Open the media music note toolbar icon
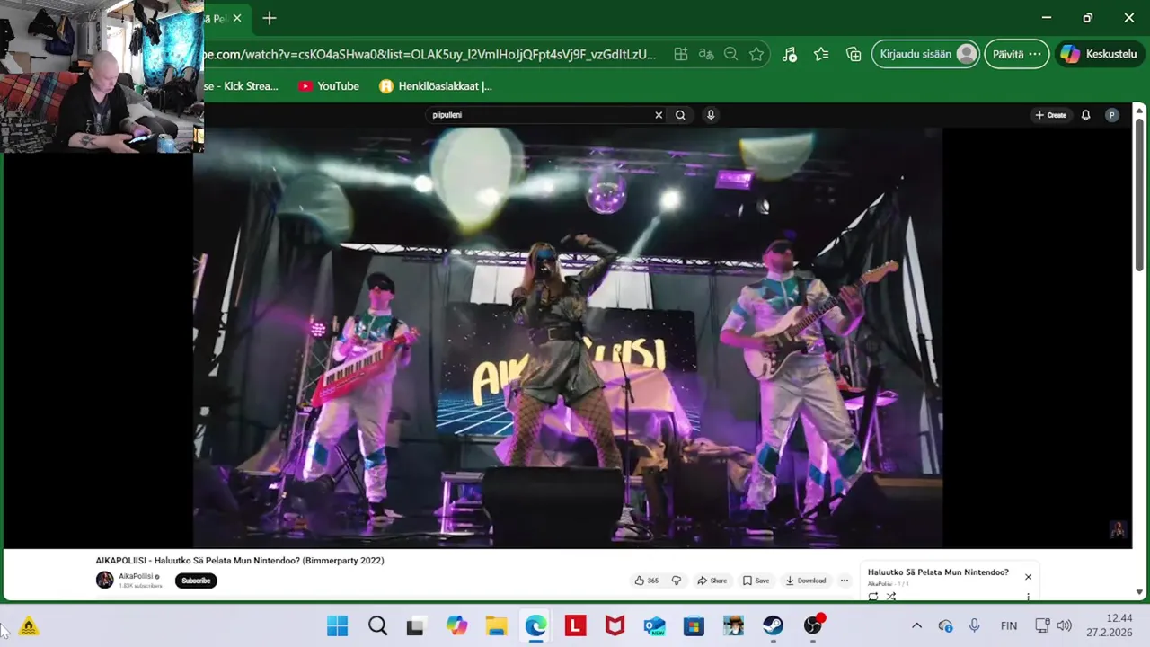The image size is (1150, 647). click(790, 54)
